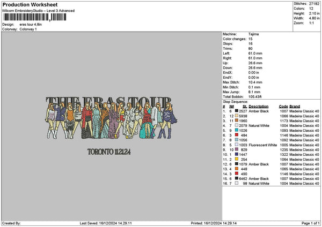This screenshot has width=322, height=227.
Task: Click the embroidered Eras Tour figures design preview
Action: pyautogui.click(x=111, y=118)
